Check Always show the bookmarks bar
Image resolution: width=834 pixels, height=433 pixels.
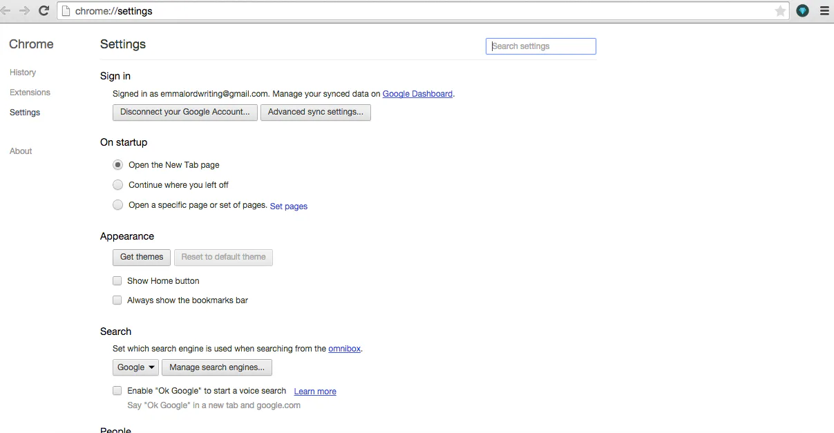click(x=117, y=300)
